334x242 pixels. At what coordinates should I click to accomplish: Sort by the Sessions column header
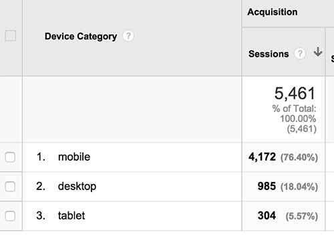pos(269,54)
